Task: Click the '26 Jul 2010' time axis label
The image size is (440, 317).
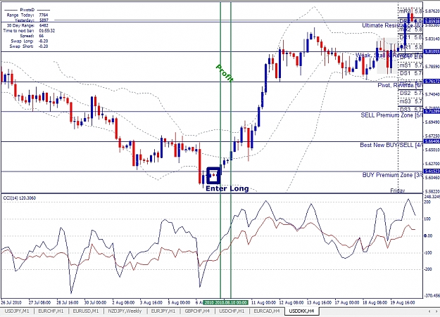Action: [11, 303]
